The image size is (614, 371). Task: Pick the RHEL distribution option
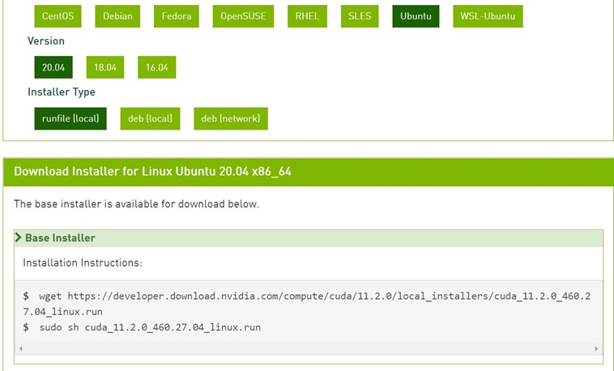pyautogui.click(x=307, y=16)
